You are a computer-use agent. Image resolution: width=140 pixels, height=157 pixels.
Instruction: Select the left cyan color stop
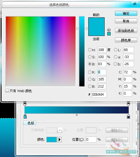(x=25, y=116)
